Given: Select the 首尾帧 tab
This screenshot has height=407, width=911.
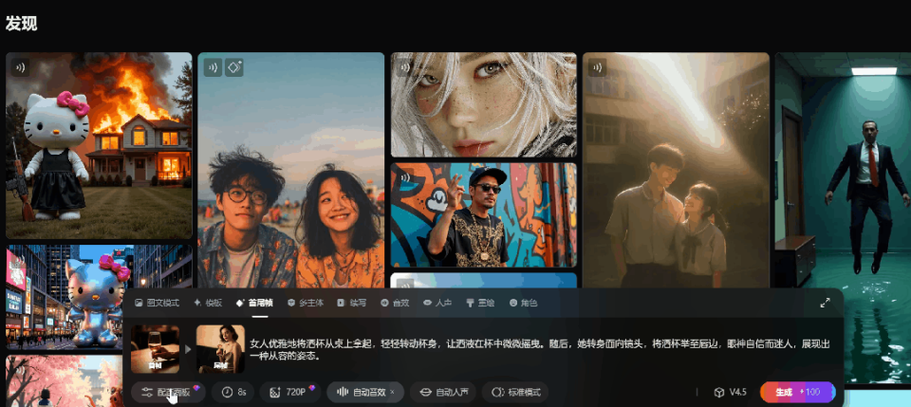Looking at the screenshot, I should tap(254, 303).
